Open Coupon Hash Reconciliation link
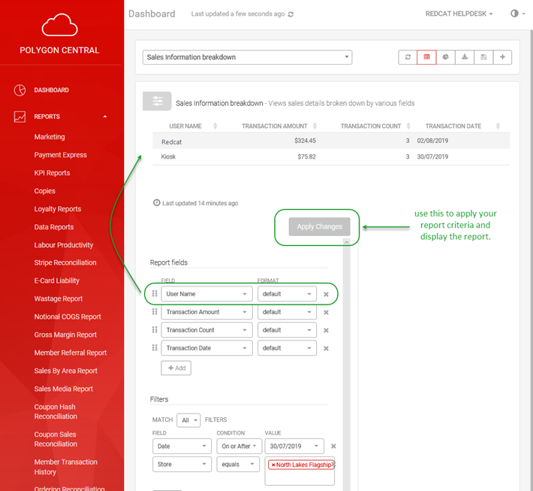 [56, 411]
